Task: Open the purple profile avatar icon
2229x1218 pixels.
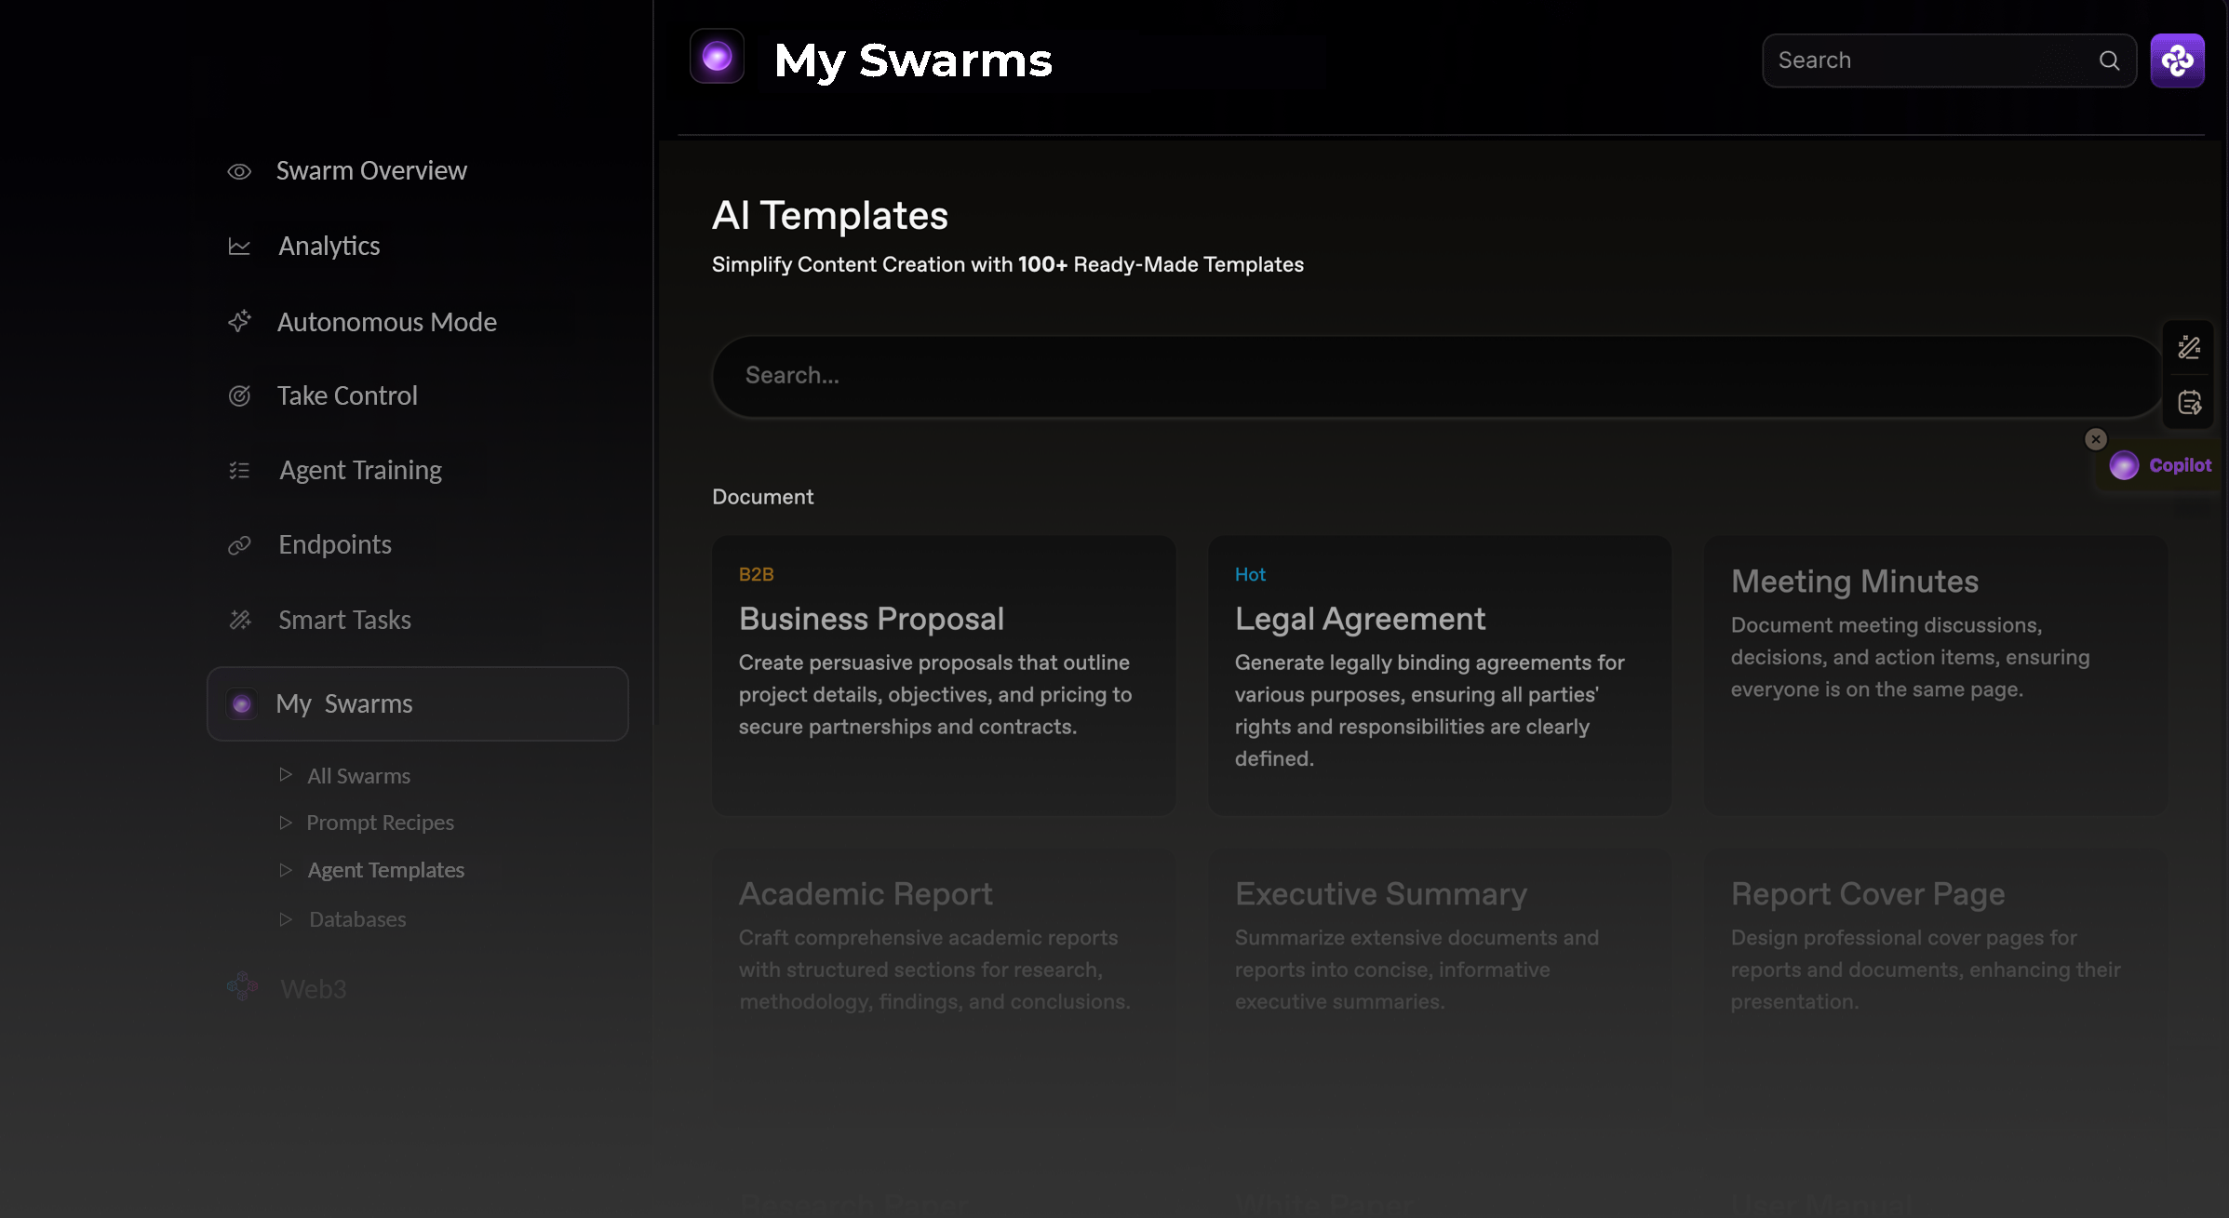Action: (x=2177, y=60)
